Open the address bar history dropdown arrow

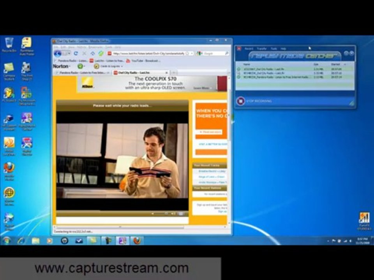[192, 54]
